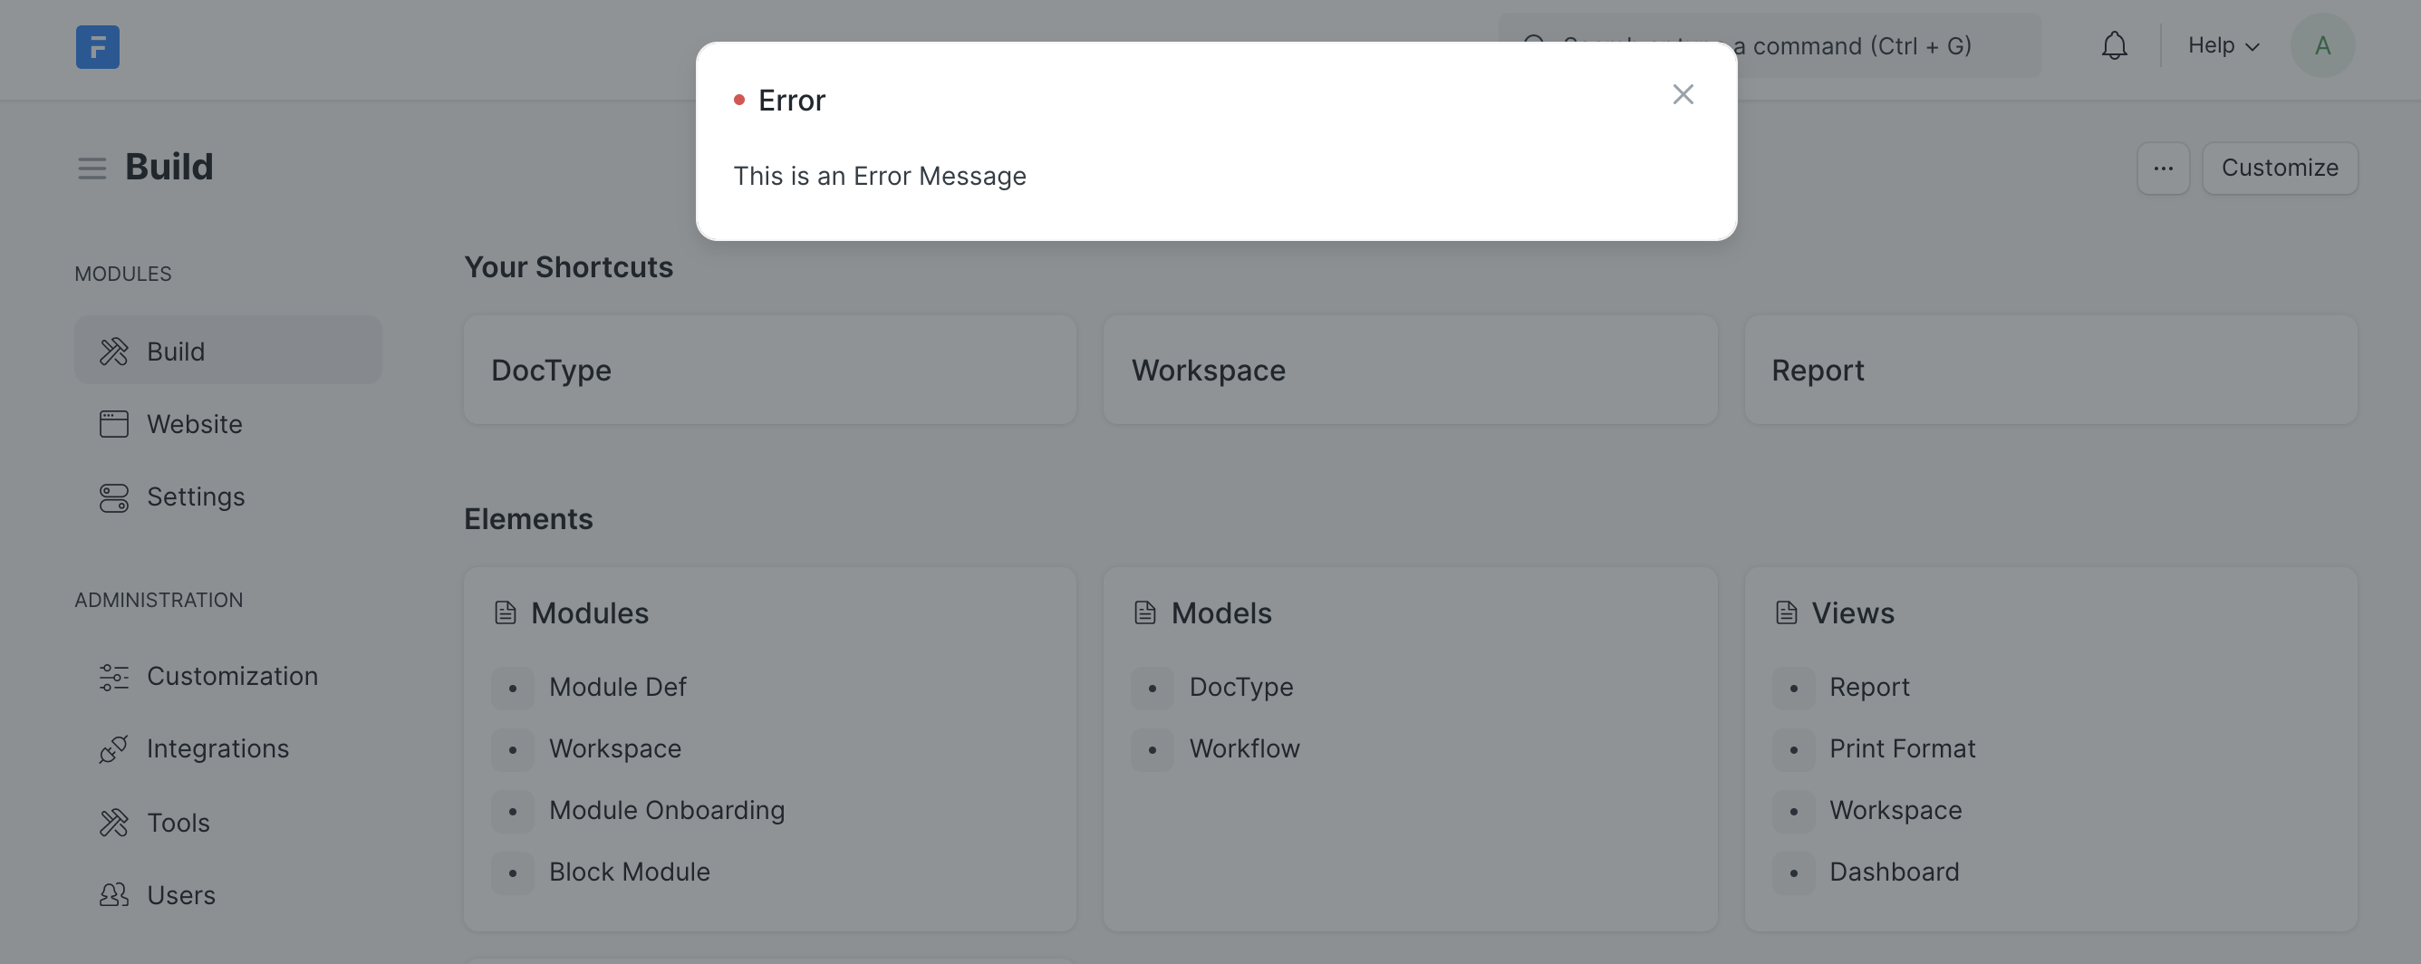
Task: Open Workflow under Models
Action: coord(1243,749)
